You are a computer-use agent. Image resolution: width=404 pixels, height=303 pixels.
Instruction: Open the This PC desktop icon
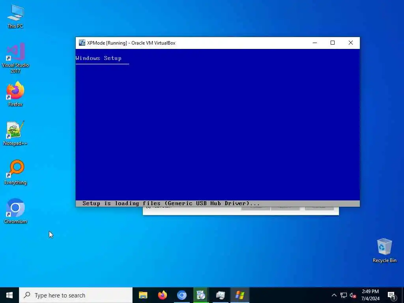(x=15, y=16)
